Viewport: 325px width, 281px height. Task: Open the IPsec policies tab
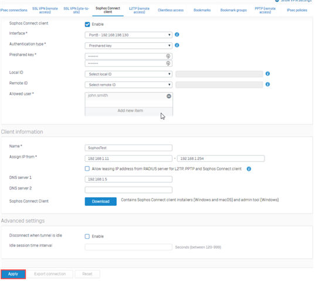(x=297, y=10)
